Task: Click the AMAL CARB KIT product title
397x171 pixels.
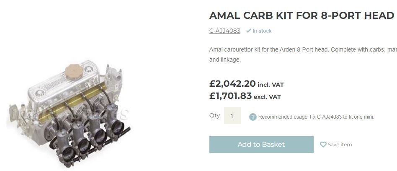Action: pyautogui.click(x=302, y=16)
